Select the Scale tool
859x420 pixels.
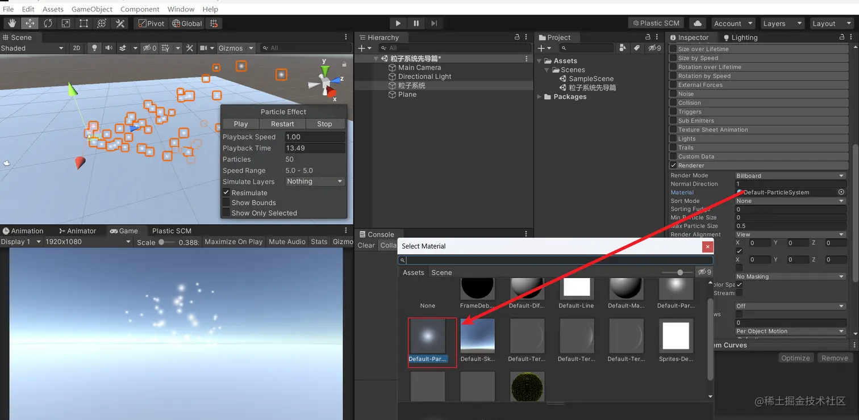(66, 23)
